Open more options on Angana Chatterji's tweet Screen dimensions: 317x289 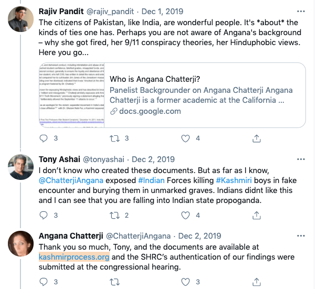coord(299,236)
